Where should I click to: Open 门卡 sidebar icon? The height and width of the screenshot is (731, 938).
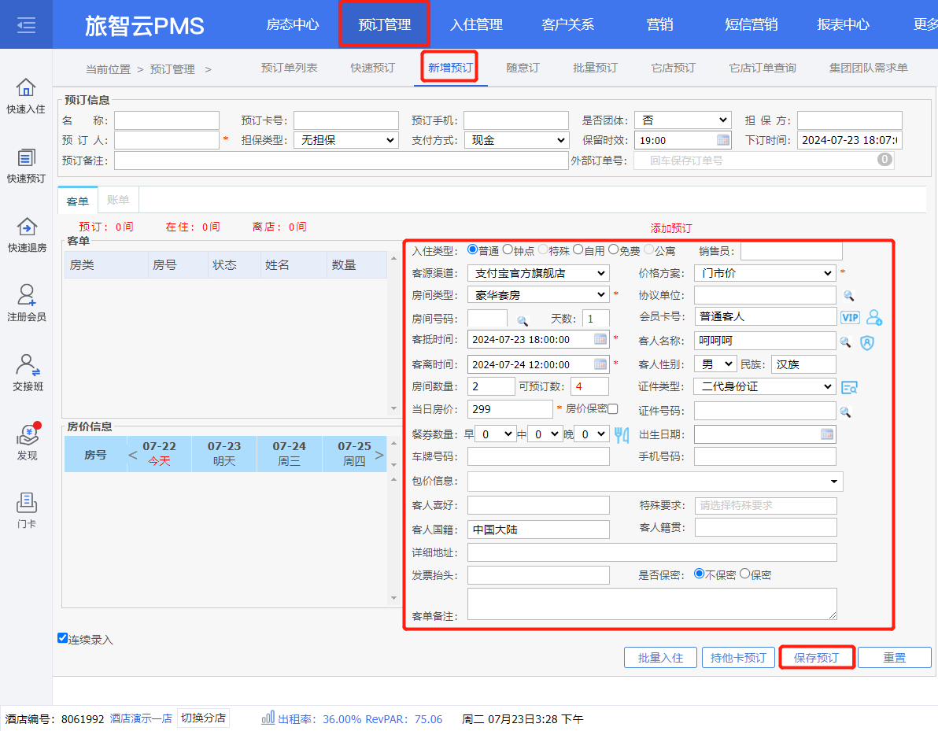coord(26,503)
